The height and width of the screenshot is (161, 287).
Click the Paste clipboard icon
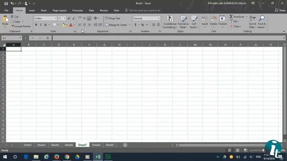pyautogui.click(x=5, y=19)
